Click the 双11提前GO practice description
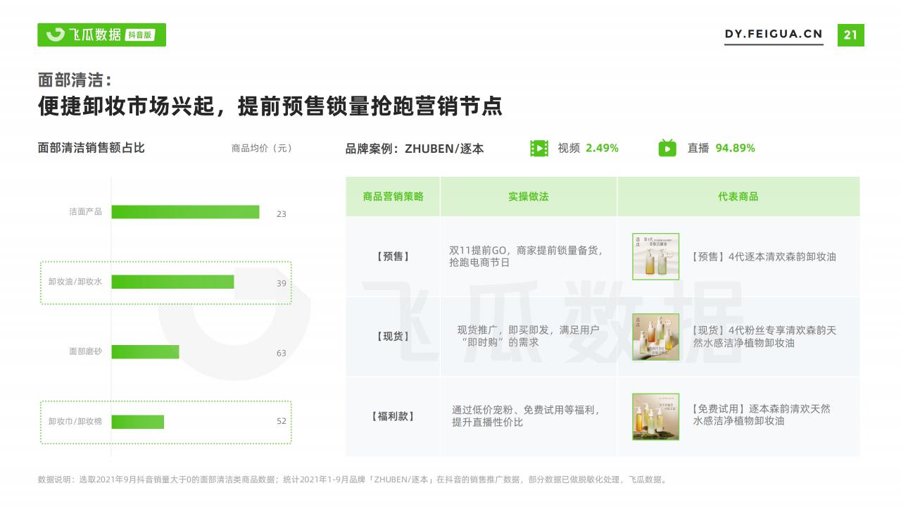901x507 pixels. [526, 256]
